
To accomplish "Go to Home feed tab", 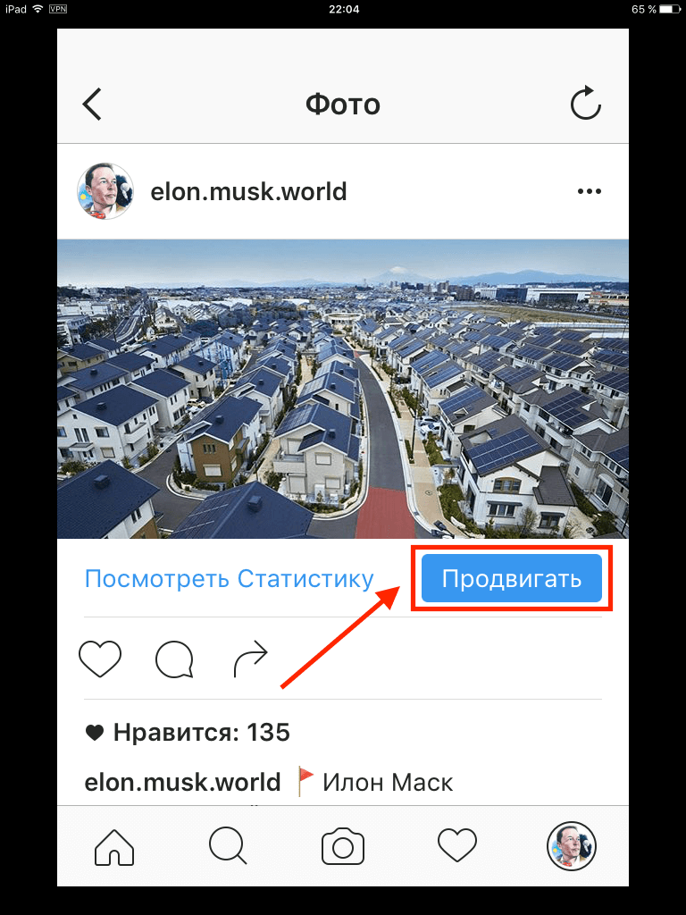I will 114,847.
